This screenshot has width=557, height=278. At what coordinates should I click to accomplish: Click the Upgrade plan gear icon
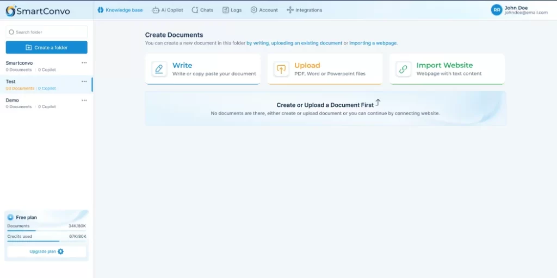tap(61, 251)
